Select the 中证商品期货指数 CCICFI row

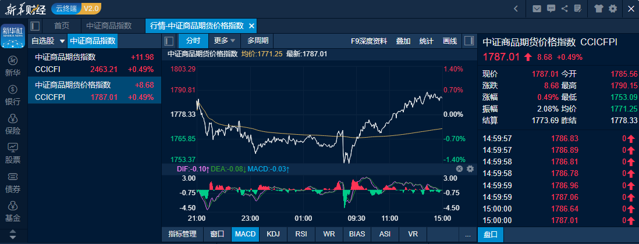[94, 63]
